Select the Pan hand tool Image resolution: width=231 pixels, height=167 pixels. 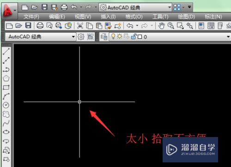click(161, 26)
